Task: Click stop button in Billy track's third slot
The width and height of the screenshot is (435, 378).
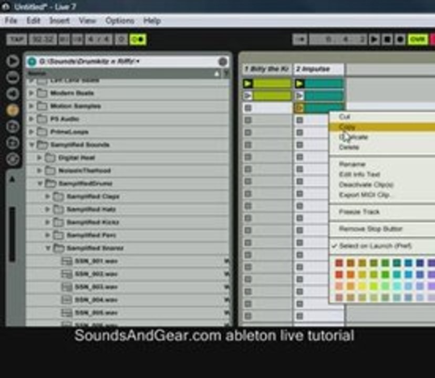Action: [248, 108]
